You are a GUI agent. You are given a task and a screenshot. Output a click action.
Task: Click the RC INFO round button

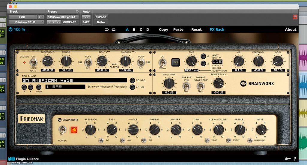(132, 80)
